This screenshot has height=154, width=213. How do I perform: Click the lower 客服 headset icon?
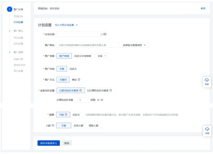(207, 129)
